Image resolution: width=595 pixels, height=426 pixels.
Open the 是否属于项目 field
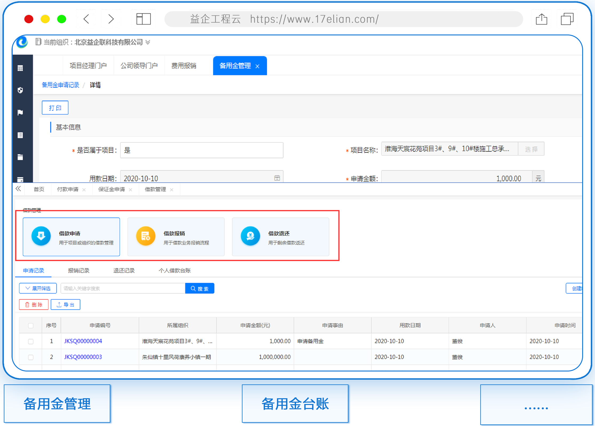point(202,150)
